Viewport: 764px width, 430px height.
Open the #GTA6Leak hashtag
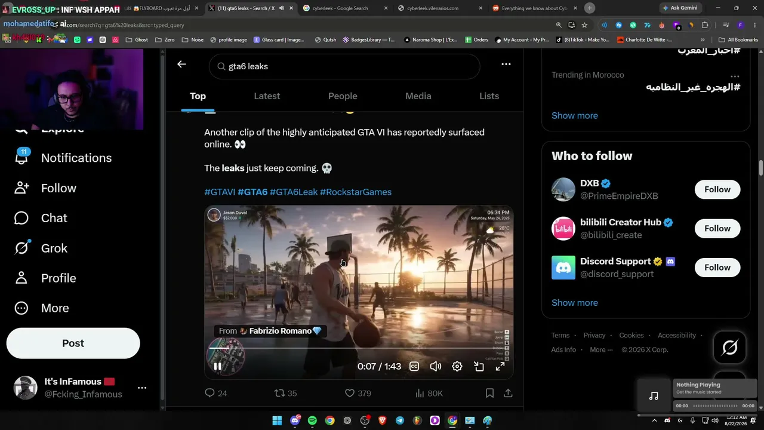(x=294, y=192)
